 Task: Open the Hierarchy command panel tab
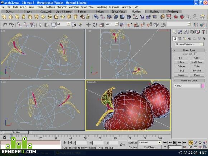coord(186,32)
